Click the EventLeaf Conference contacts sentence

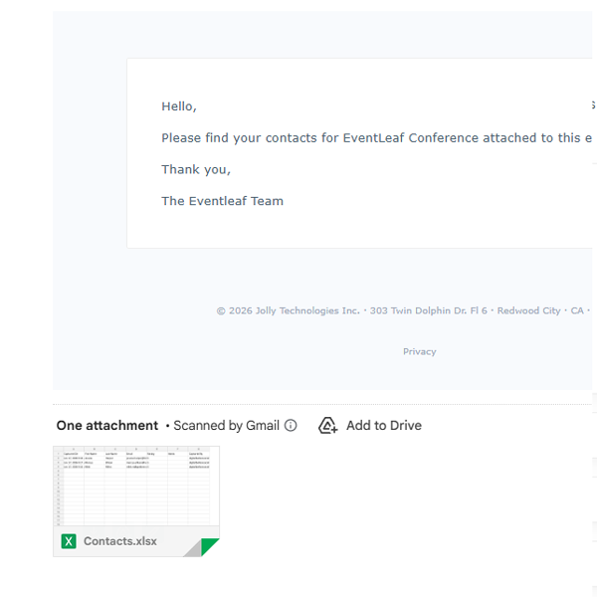pos(376,138)
